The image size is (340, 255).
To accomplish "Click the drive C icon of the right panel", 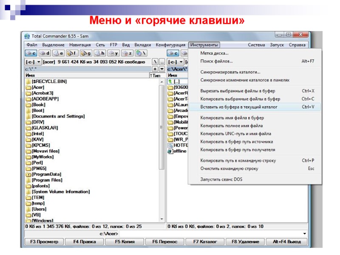I will point(173,53).
